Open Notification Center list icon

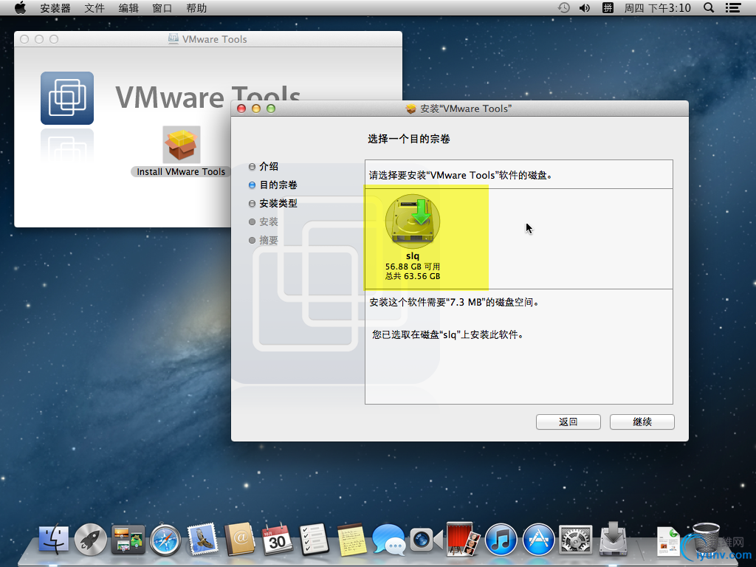[733, 7]
